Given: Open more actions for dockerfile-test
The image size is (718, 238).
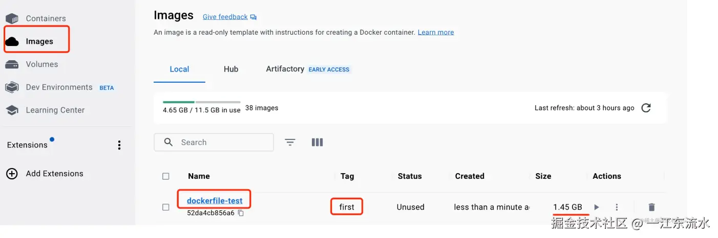Looking at the screenshot, I should click(x=617, y=207).
